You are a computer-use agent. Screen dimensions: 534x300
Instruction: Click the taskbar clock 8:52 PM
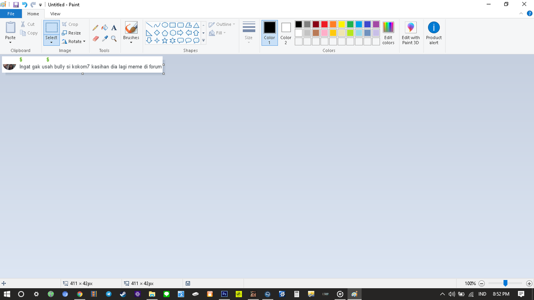[501, 294]
